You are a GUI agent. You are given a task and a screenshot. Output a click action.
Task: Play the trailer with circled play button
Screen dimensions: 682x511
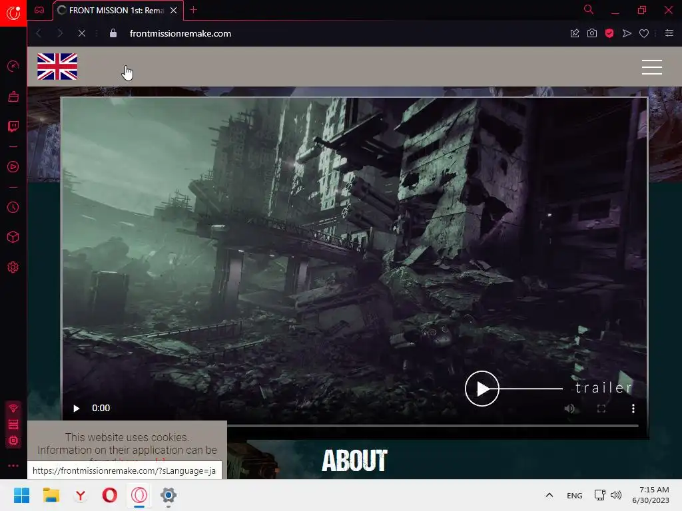point(482,389)
